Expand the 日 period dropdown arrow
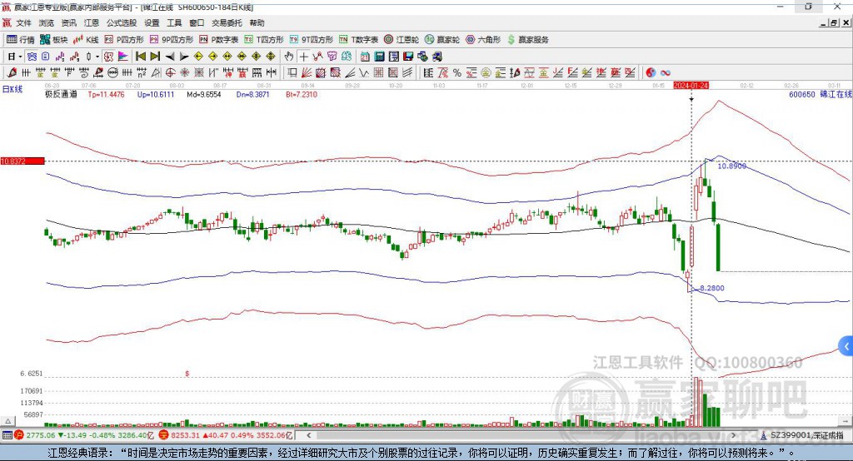 pyautogui.click(x=20, y=57)
